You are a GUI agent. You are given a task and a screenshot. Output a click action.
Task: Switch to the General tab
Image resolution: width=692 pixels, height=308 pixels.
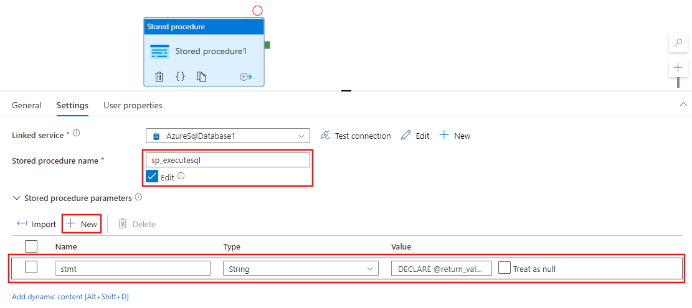(27, 106)
